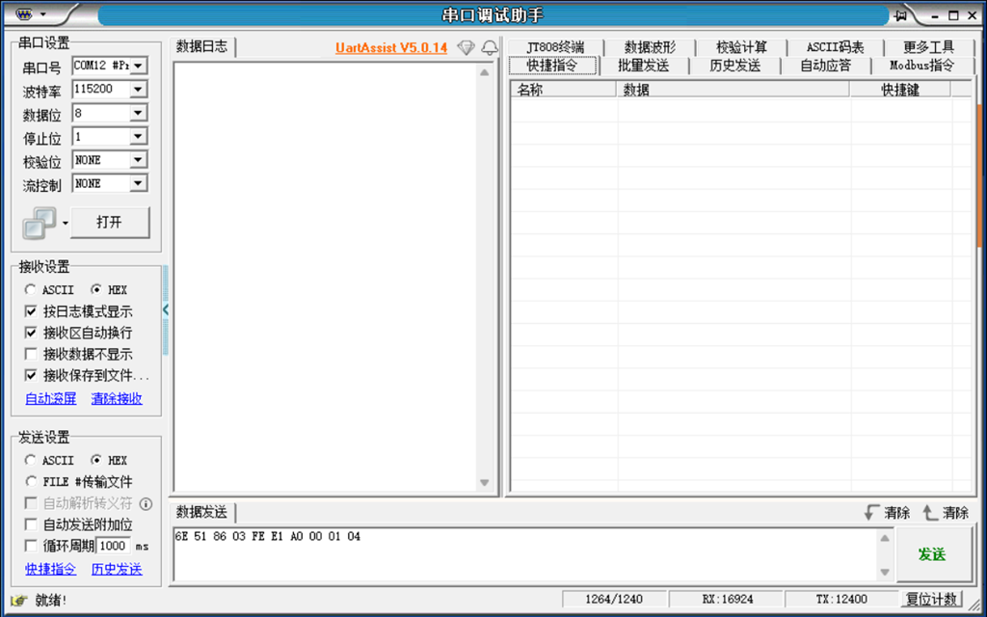987x617 pixels.
Task: Click the notification bell icon
Action: click(490, 47)
